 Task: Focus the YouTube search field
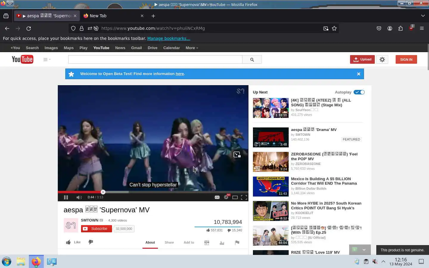[155, 60]
